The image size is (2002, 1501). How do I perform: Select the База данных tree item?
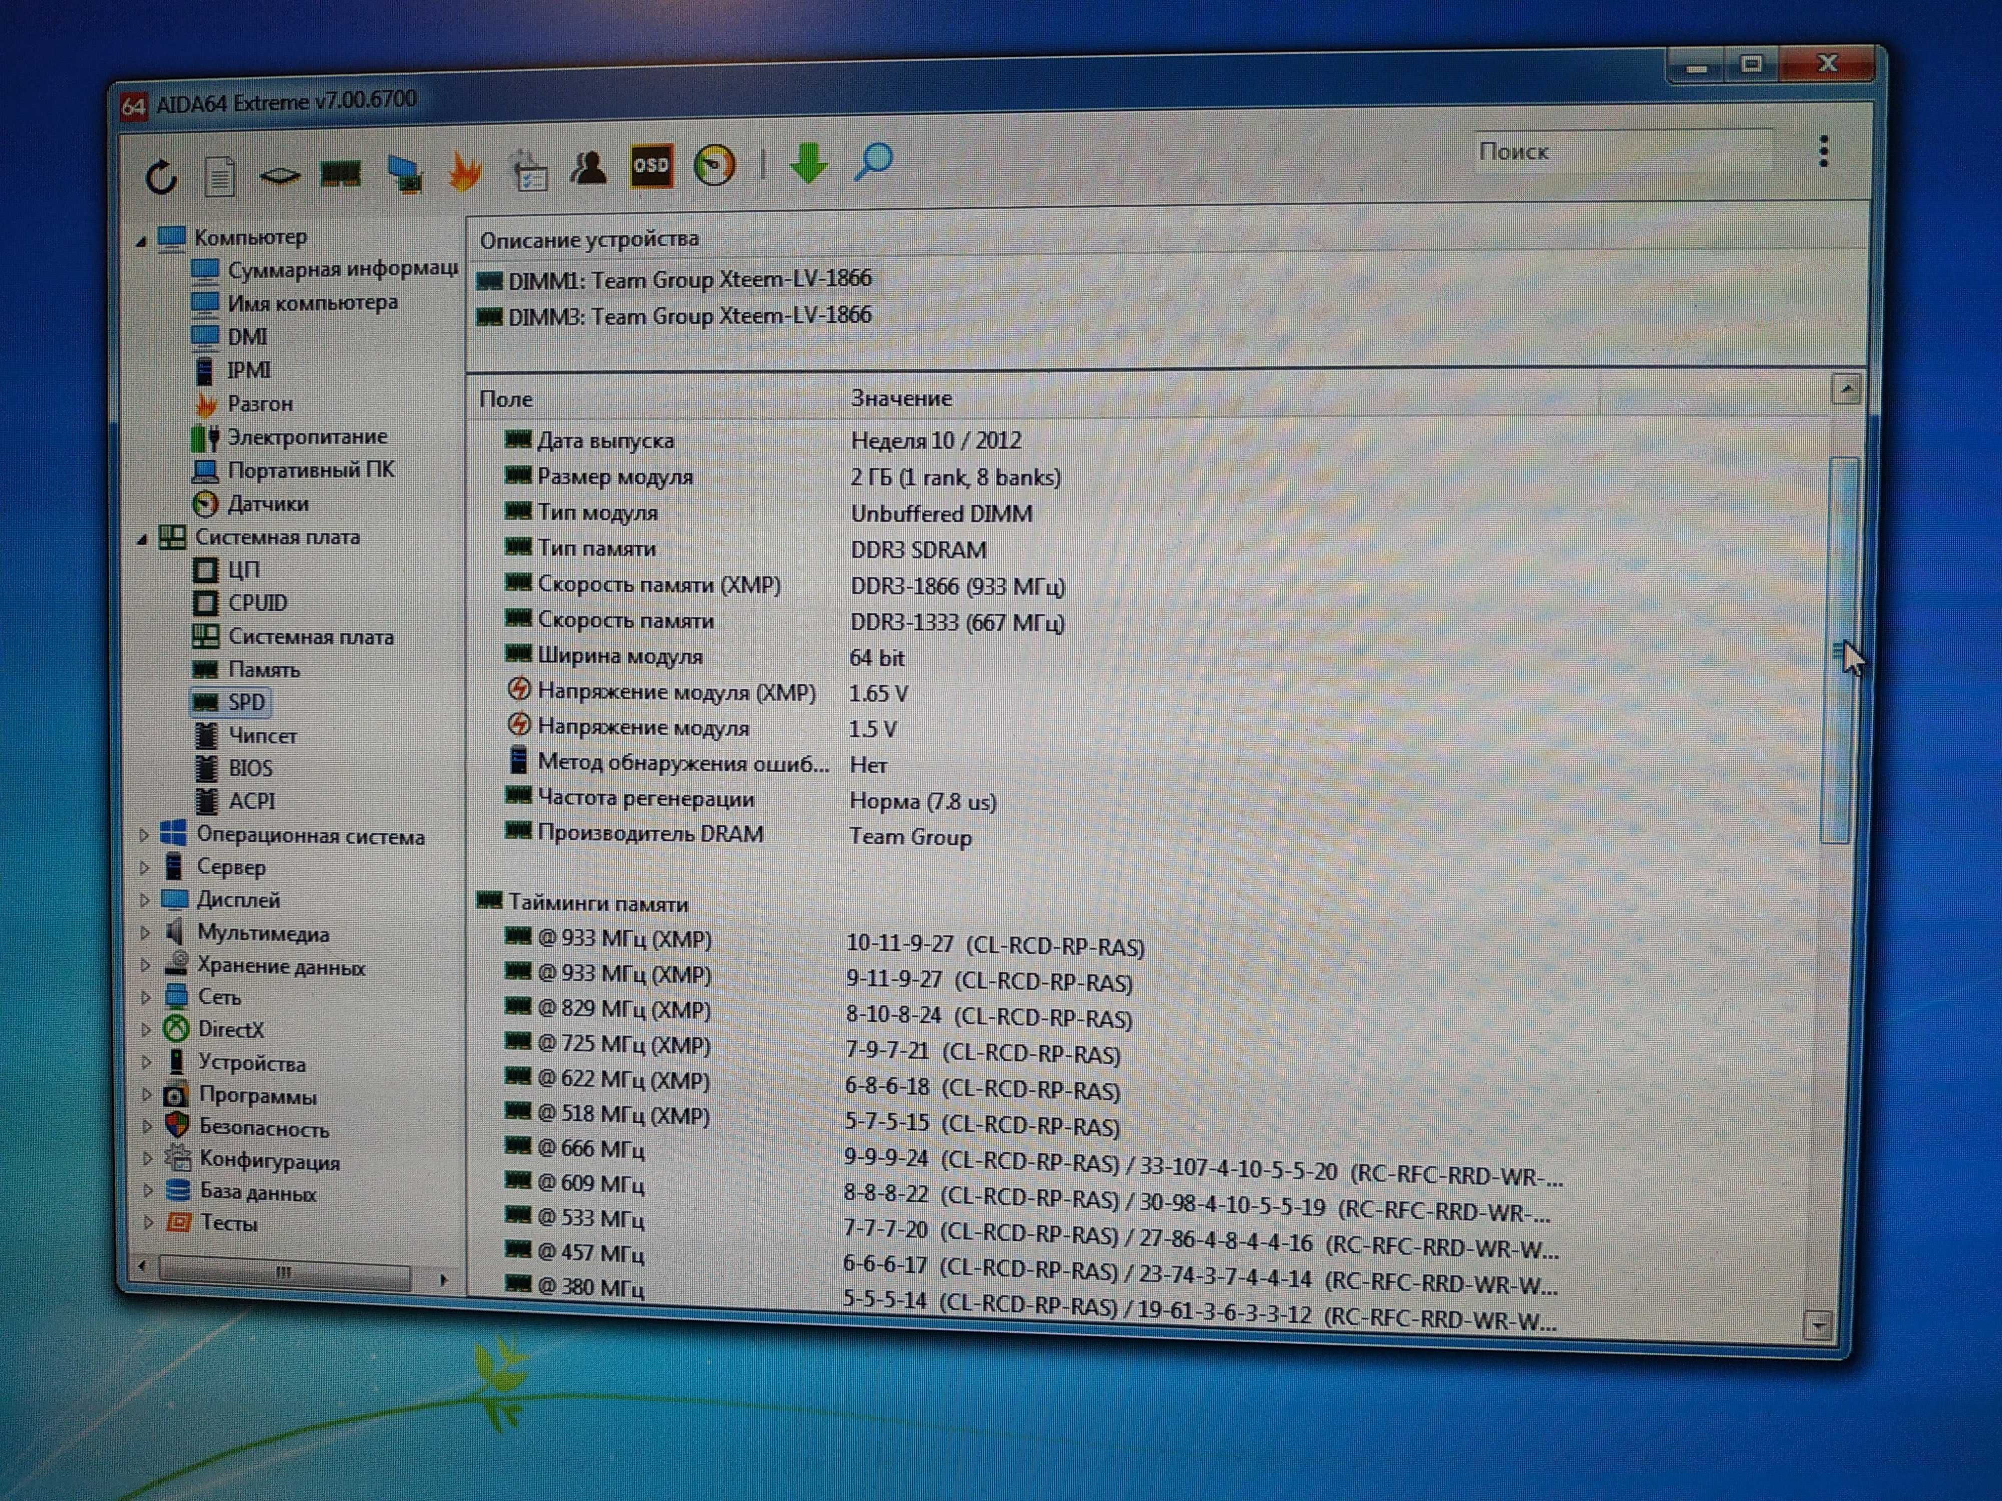242,1192
